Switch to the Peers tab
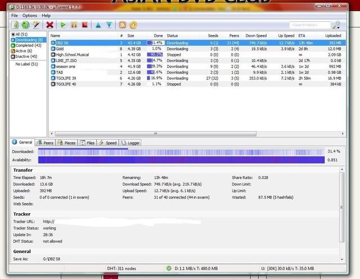This screenshot has height=279, width=360. 45,143
